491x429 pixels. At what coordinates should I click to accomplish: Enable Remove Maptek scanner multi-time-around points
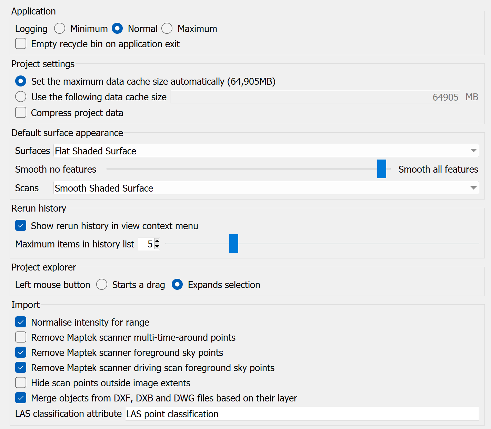(21, 337)
